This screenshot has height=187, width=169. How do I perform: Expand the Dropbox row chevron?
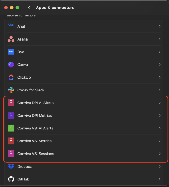(x=160, y=166)
